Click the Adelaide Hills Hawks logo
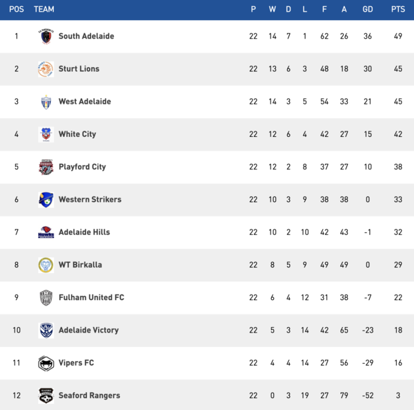The width and height of the screenshot is (414, 410). (x=46, y=232)
